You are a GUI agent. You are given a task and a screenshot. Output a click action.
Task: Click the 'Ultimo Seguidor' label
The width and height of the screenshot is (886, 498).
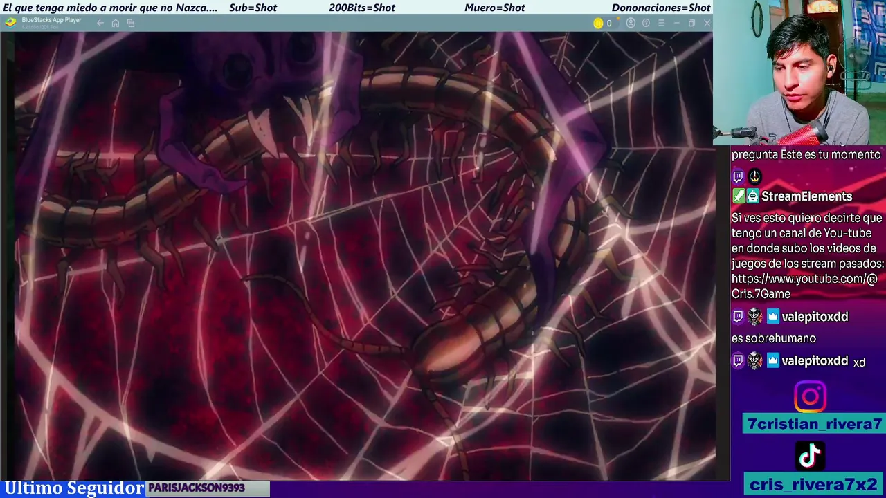(74, 488)
